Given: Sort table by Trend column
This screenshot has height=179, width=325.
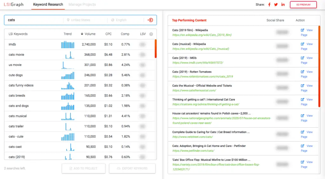Looking at the screenshot, I should click(68, 34).
